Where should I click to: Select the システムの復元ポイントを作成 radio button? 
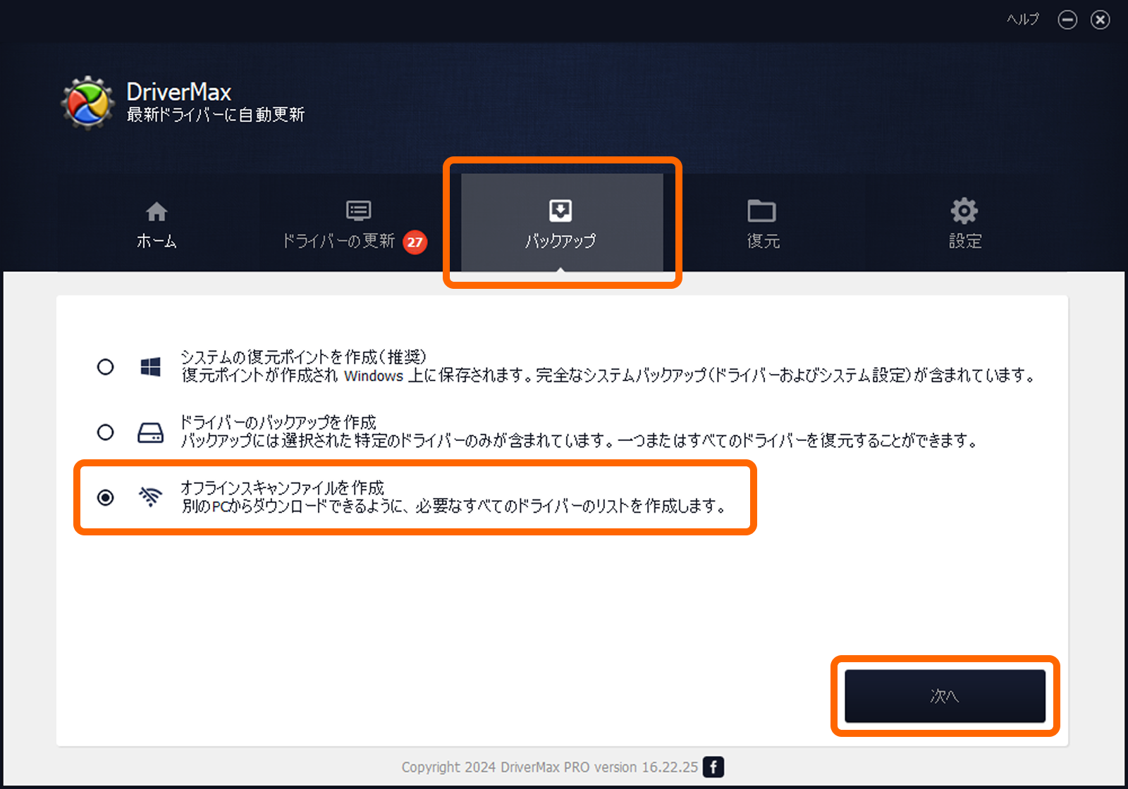pos(105,367)
